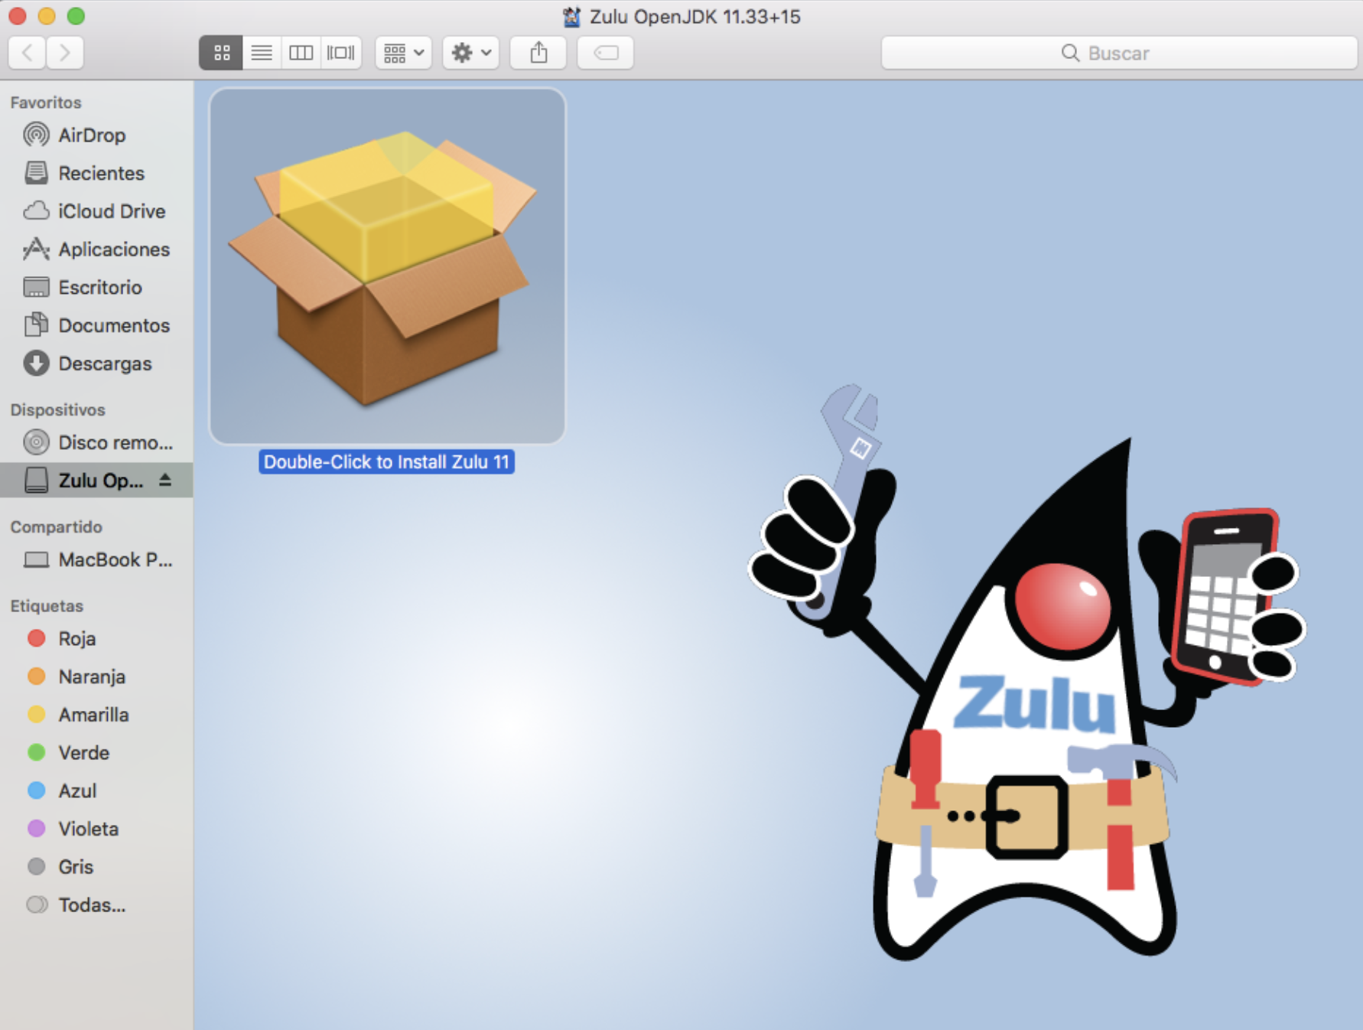Switch to list view mode
Screen dimensions: 1363x1030
click(262, 53)
